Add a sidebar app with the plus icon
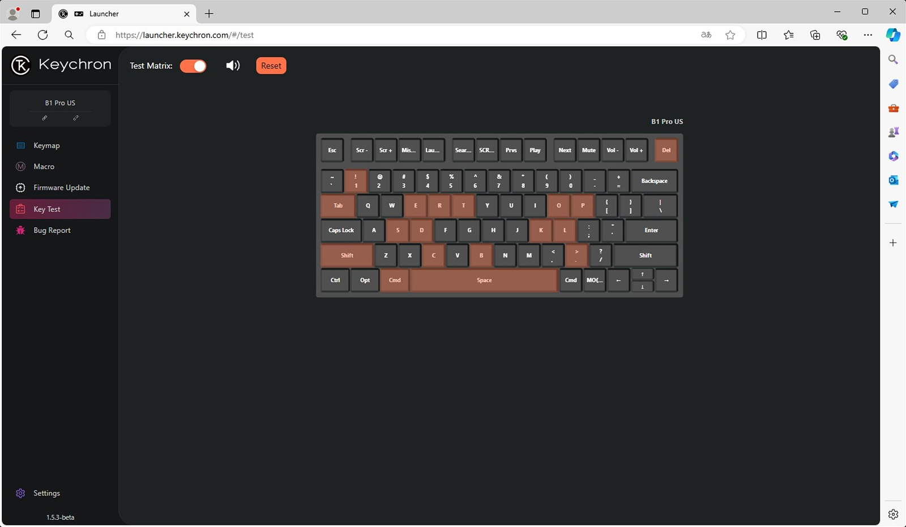906x527 pixels. pos(893,243)
